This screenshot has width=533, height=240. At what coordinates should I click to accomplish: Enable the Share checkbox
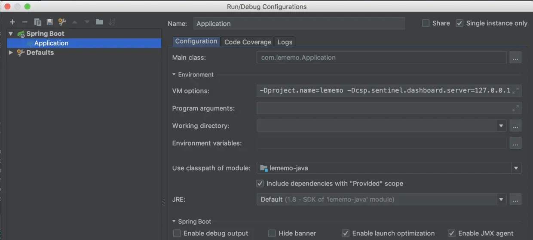[x=426, y=23]
